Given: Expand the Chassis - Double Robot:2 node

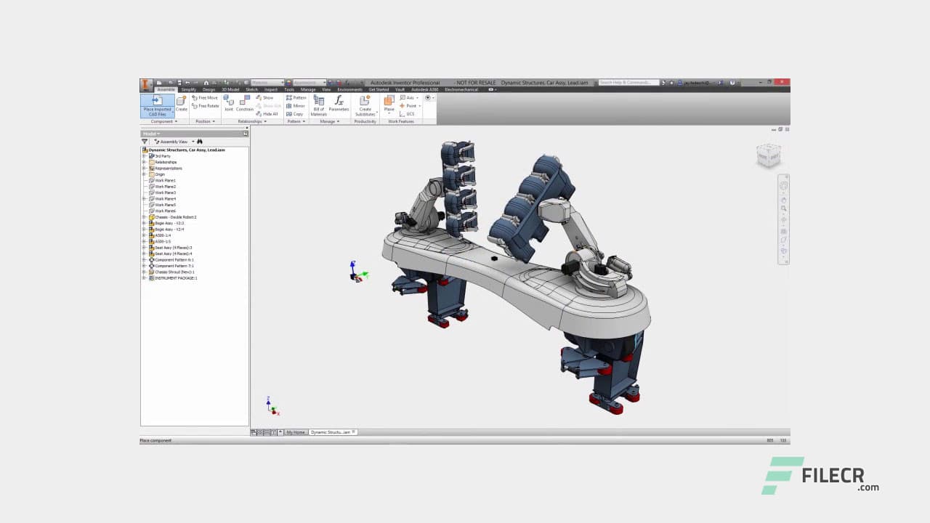Looking at the screenshot, I should point(144,217).
